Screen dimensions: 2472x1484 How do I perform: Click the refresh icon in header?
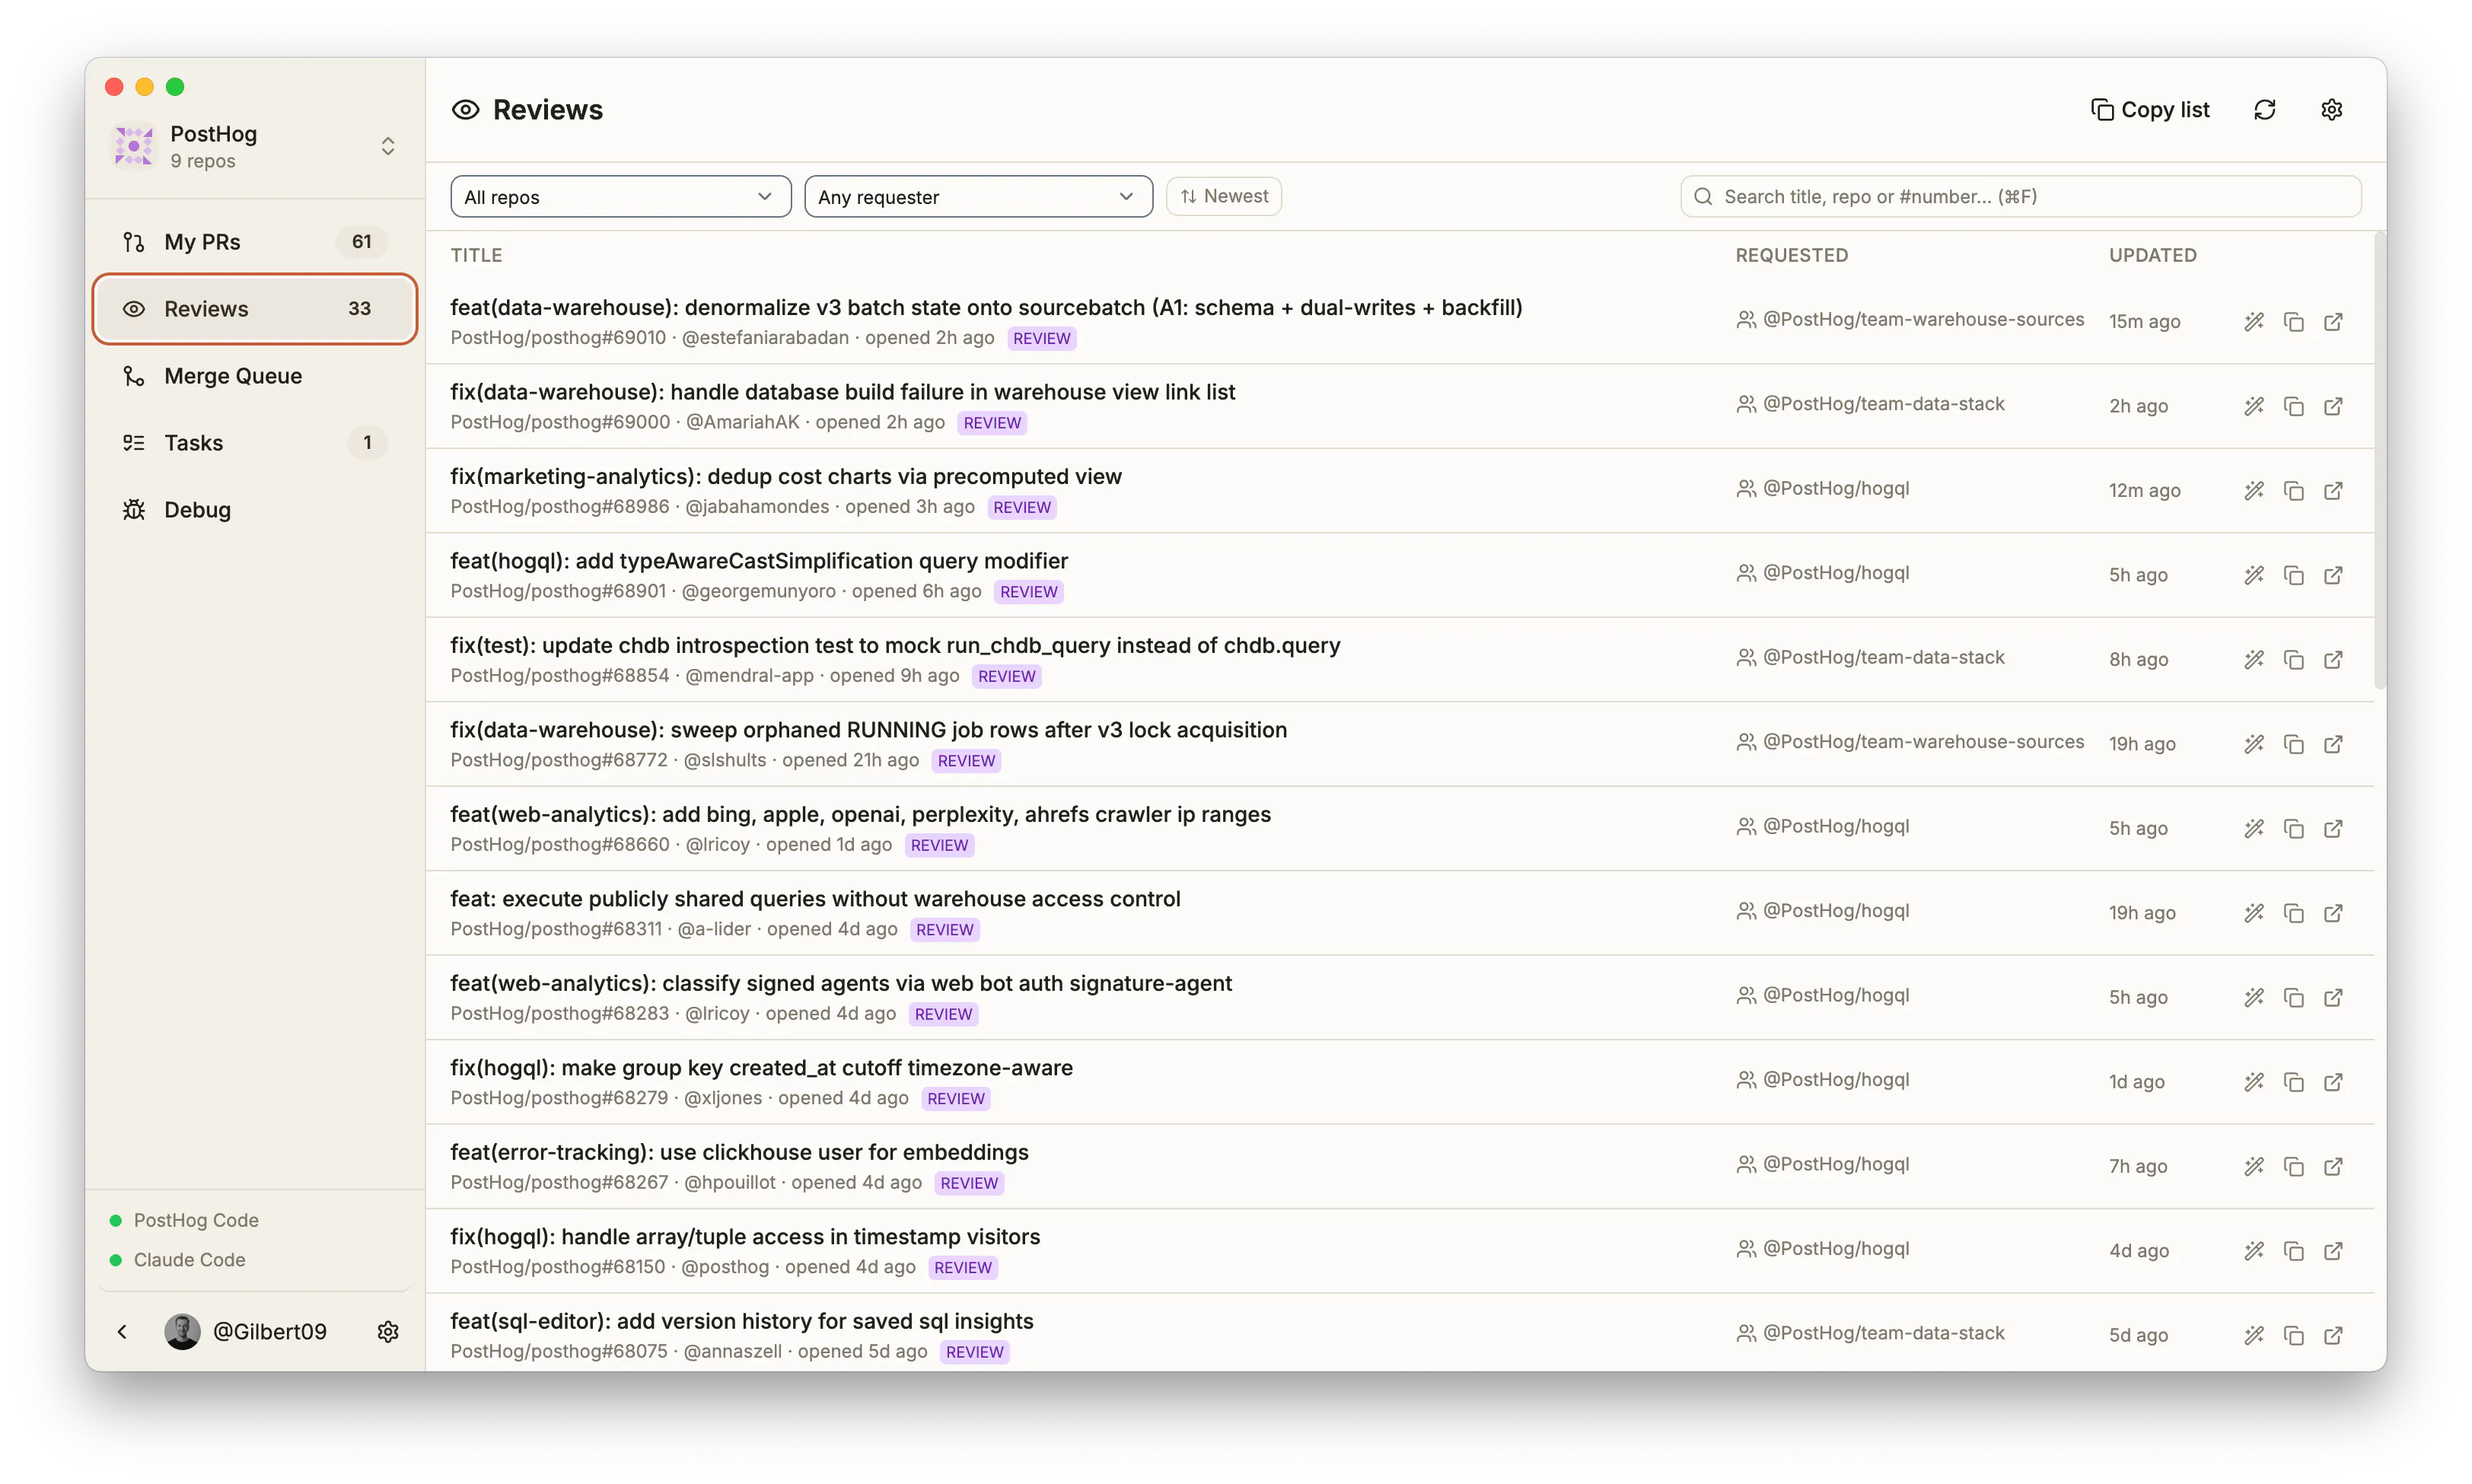pyautogui.click(x=2264, y=110)
